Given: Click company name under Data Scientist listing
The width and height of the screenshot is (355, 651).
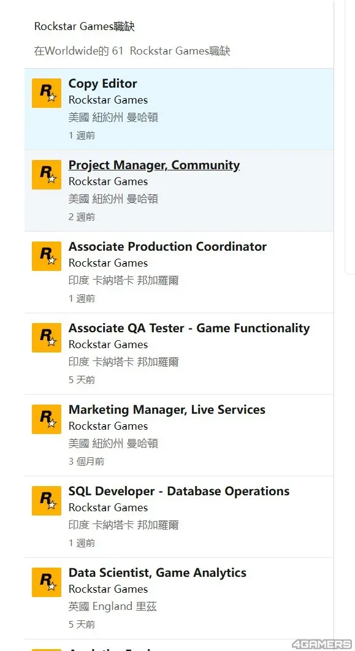Looking at the screenshot, I should tap(108, 589).
